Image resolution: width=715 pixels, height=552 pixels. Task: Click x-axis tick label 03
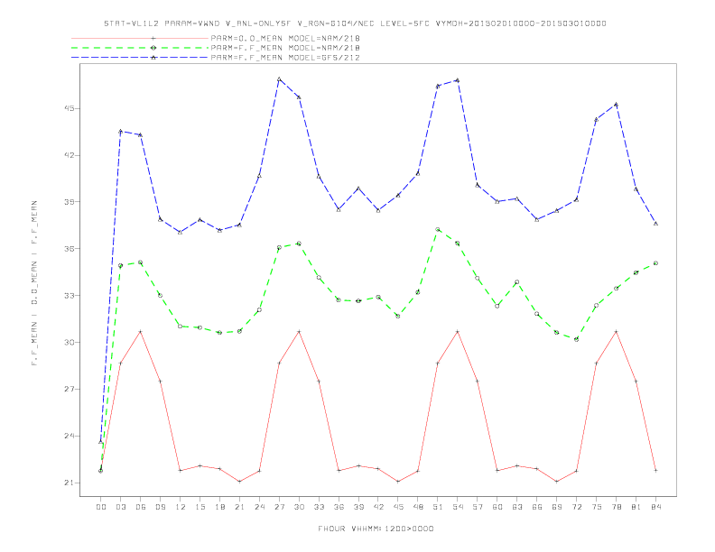tap(121, 507)
